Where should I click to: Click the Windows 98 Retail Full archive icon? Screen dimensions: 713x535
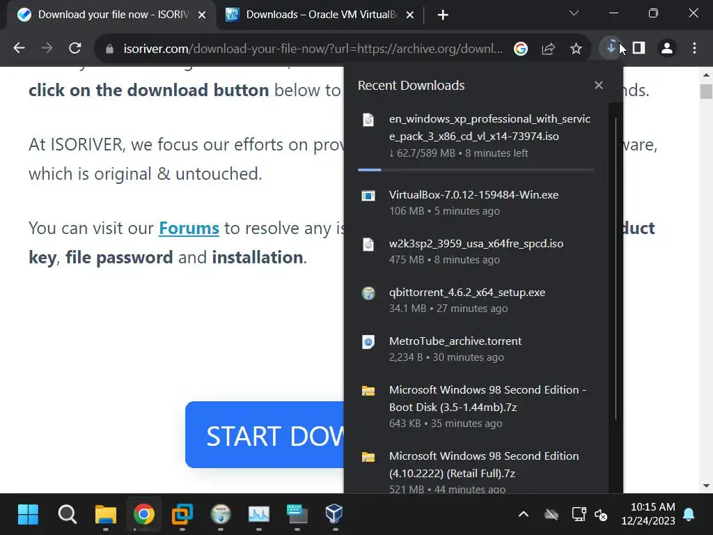368,457
